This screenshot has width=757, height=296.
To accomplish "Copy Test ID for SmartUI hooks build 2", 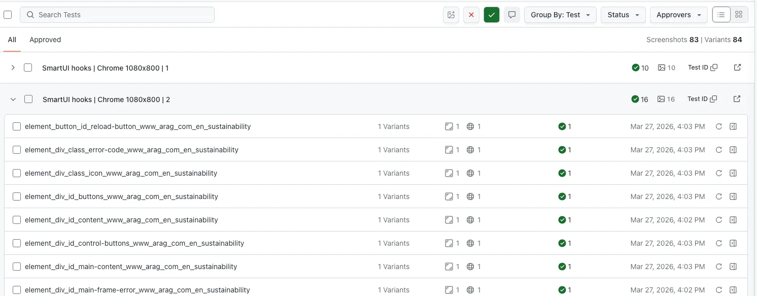I will coord(713,99).
